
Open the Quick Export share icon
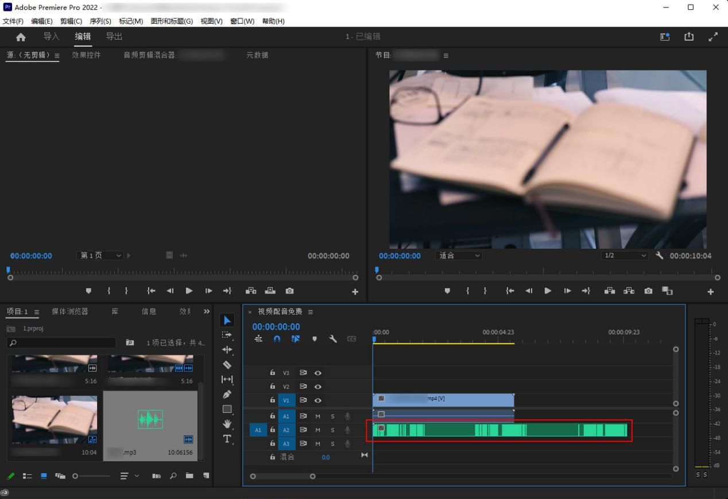pos(688,37)
